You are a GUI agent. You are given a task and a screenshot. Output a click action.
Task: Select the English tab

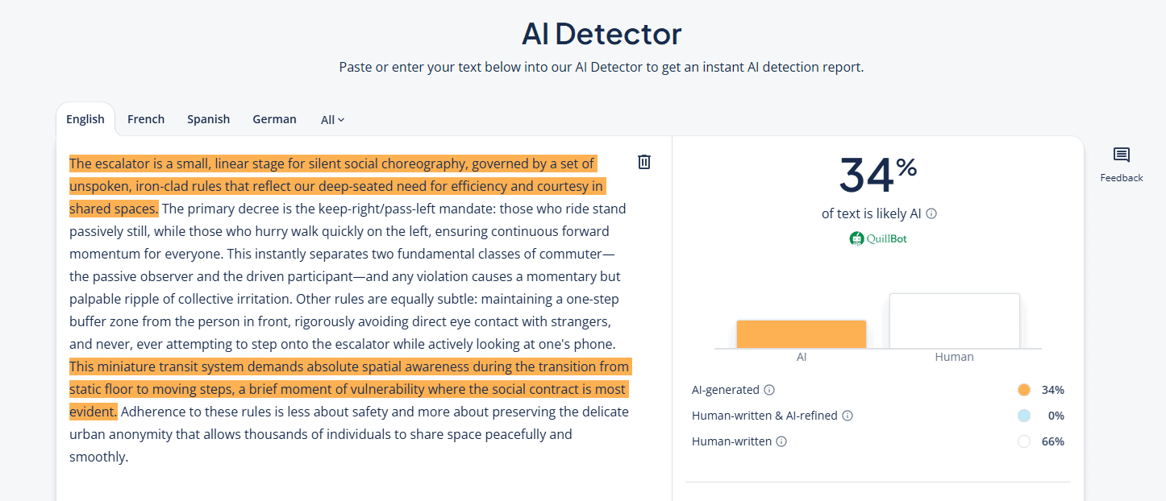pos(85,119)
